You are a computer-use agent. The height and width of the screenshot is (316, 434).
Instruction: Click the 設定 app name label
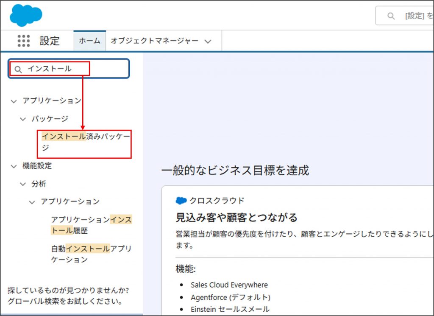50,41
